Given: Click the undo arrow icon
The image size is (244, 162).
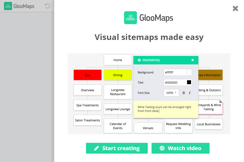Looking at the screenshot, I should (47, 6).
